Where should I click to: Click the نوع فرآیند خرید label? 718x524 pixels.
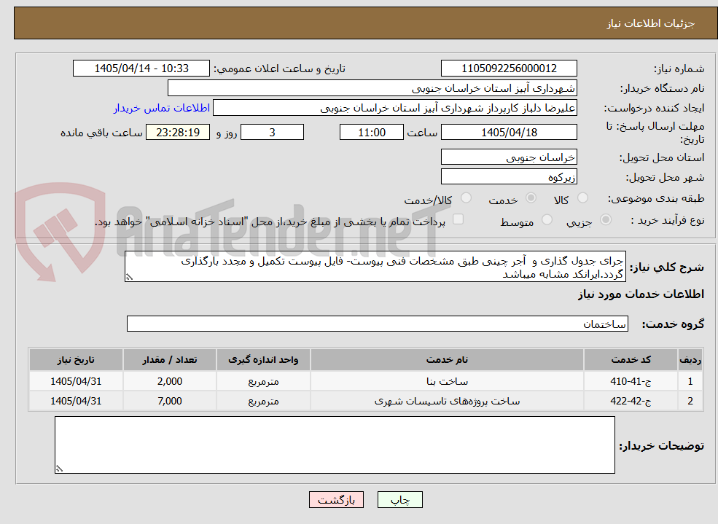pos(668,220)
